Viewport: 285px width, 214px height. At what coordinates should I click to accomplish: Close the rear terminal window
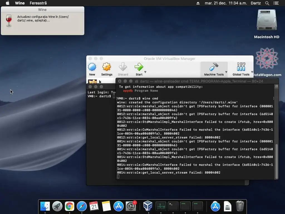(90, 87)
